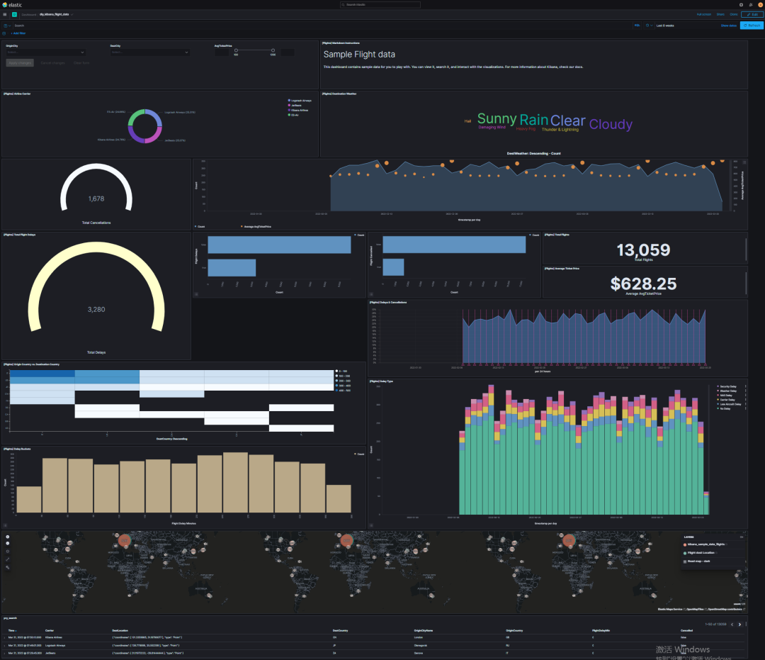The width and height of the screenshot is (765, 660).
Task: Open saved query menu beside Search
Action: coord(7,26)
